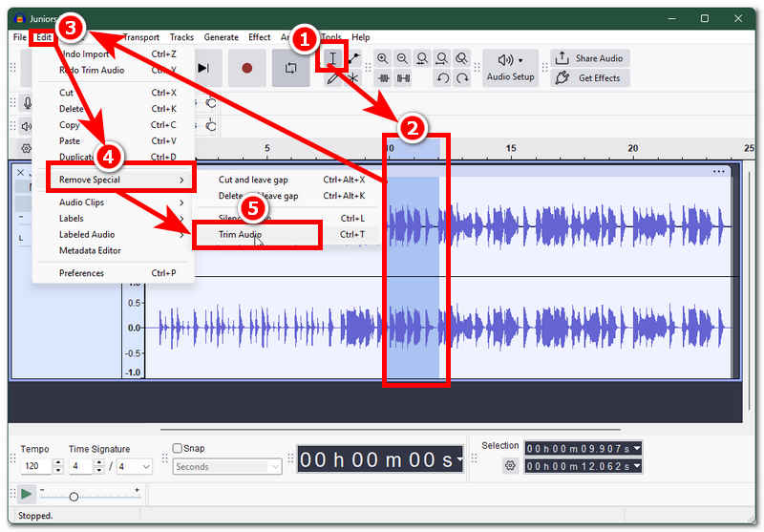
Task: Click Silence audio selection toolbar icon
Action: pos(403,78)
